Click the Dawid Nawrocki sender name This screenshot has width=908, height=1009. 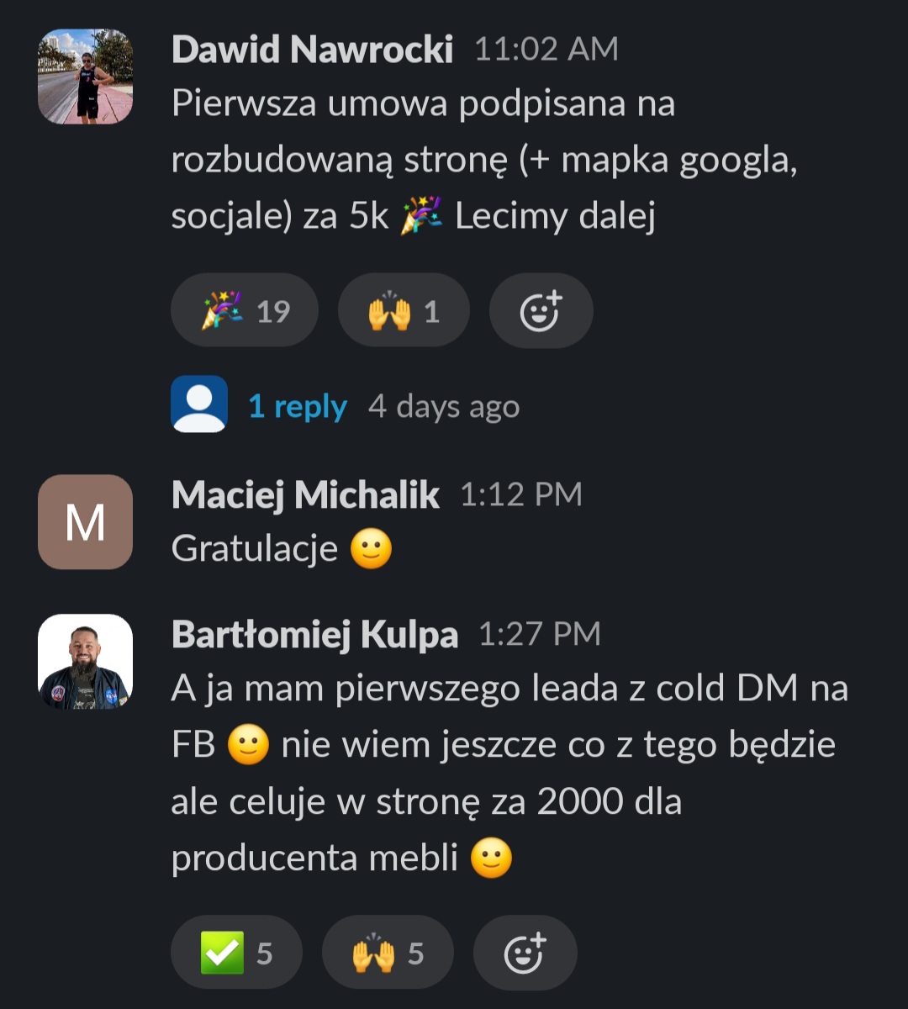[312, 50]
